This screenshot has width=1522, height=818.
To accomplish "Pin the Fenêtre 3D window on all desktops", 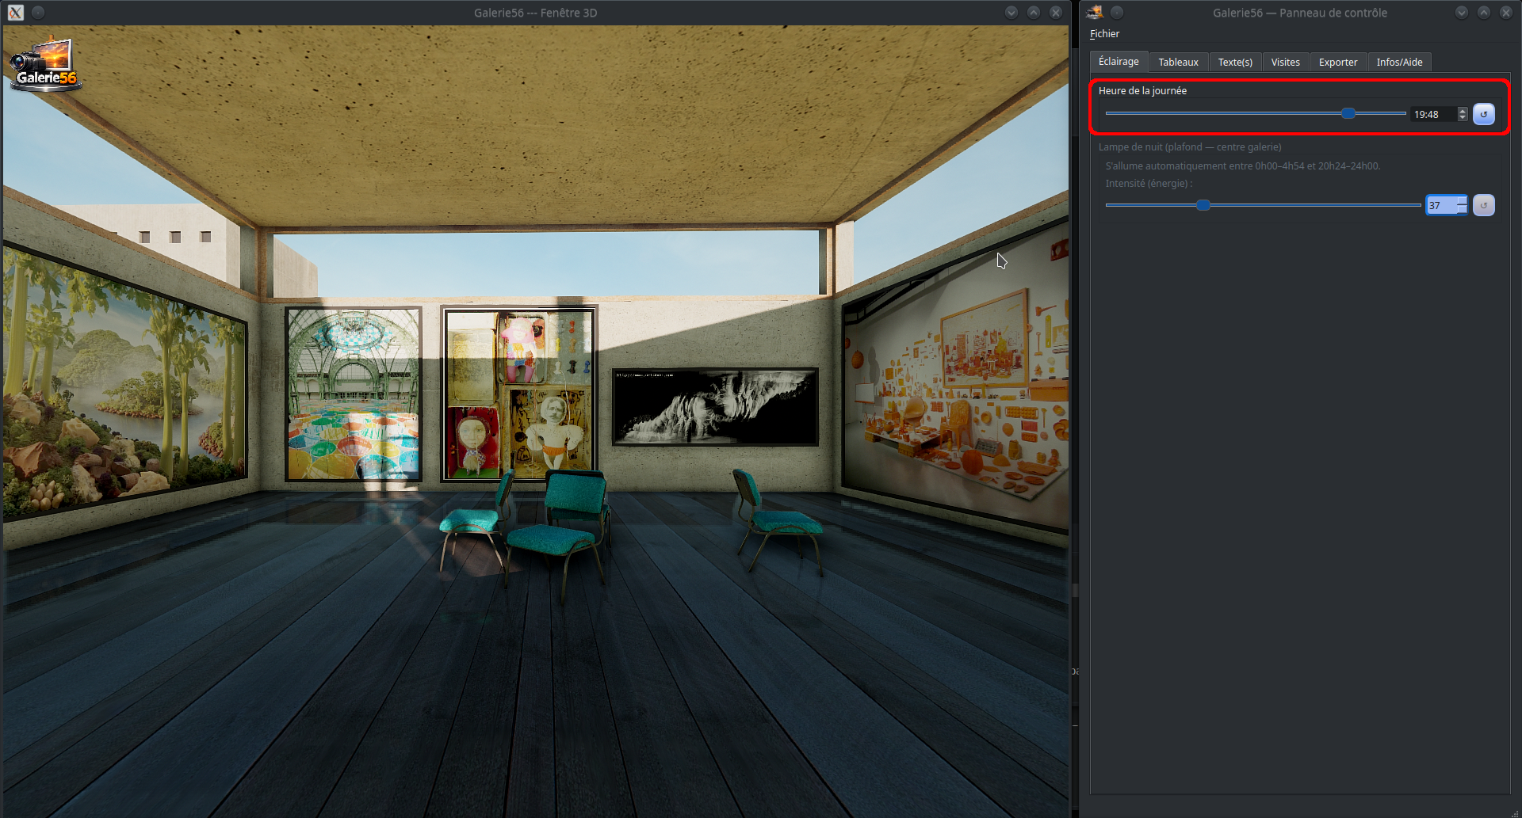I will [x=38, y=13].
